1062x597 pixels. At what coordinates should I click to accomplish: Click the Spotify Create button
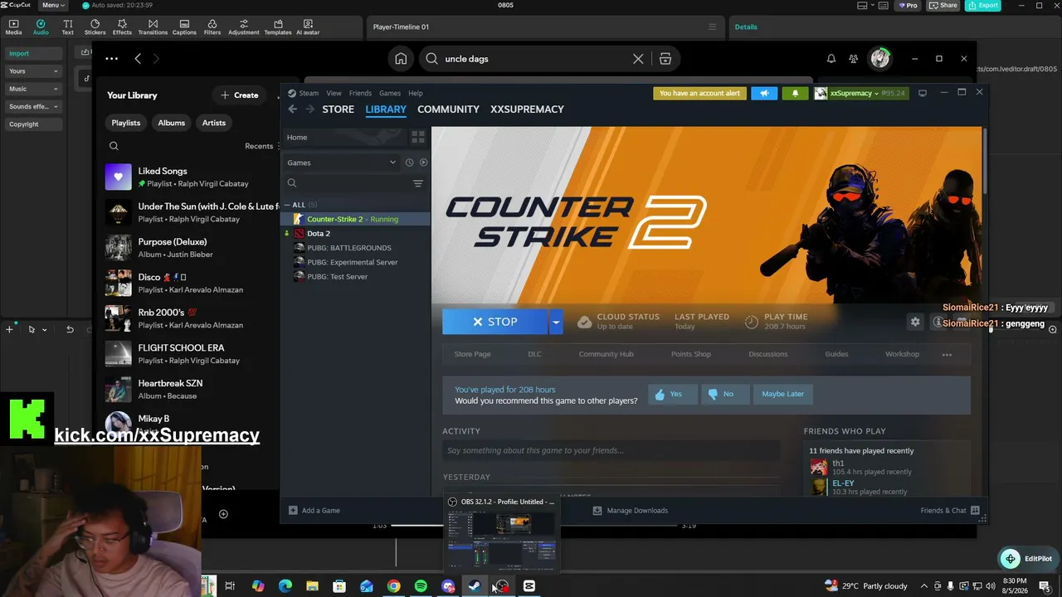[x=240, y=95]
